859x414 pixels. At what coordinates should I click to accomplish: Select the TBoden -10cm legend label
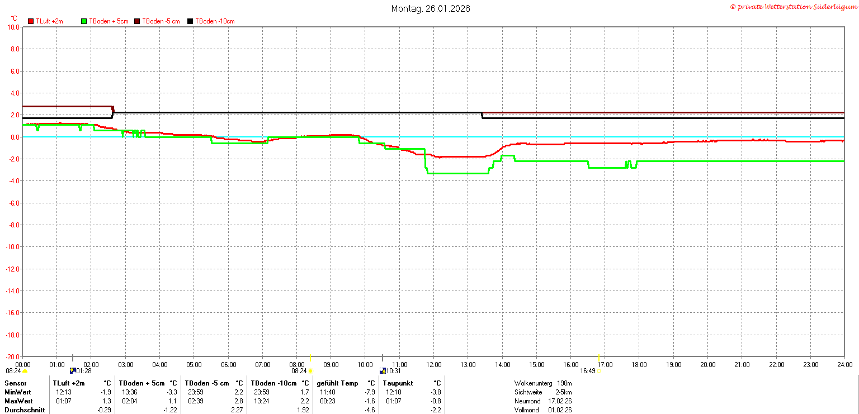pyautogui.click(x=215, y=21)
